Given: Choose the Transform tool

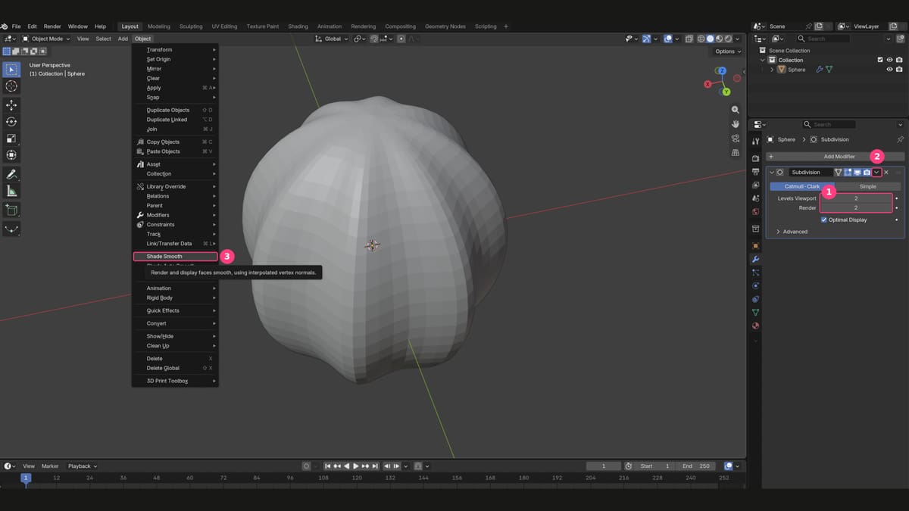Looking at the screenshot, I should pyautogui.click(x=11, y=155).
